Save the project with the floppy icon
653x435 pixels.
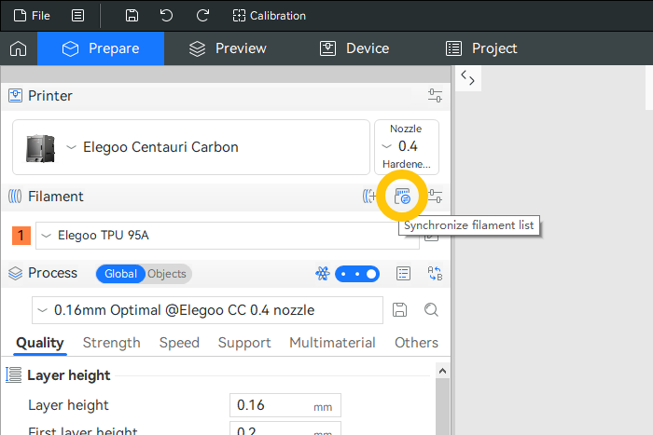pyautogui.click(x=132, y=16)
